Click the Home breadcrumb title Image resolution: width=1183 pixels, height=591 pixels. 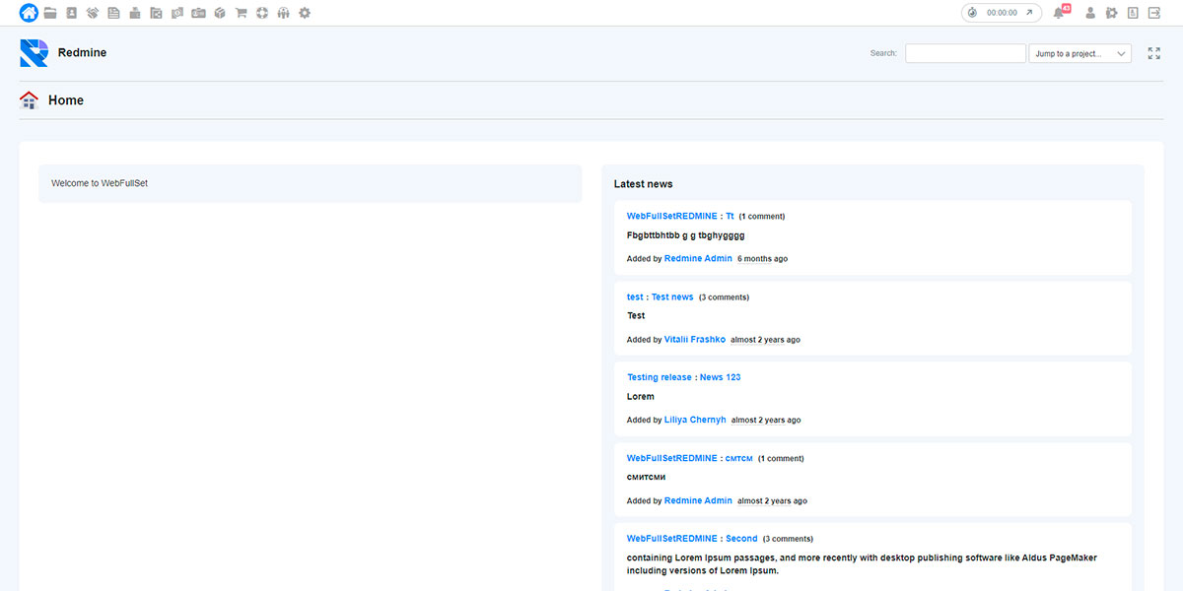[x=66, y=99]
